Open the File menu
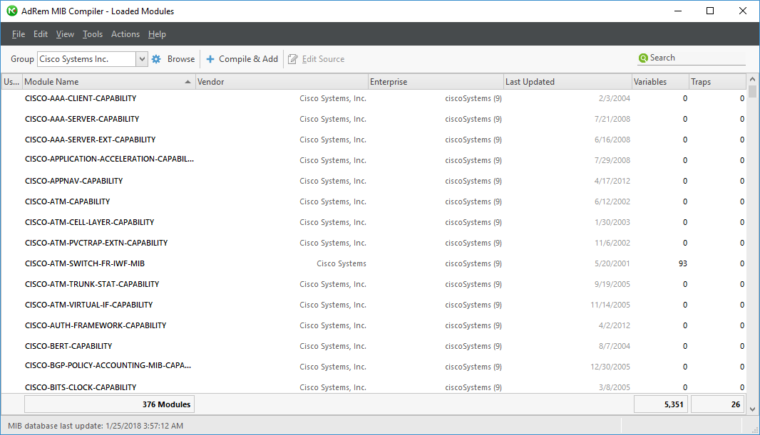760x435 pixels. pos(19,34)
